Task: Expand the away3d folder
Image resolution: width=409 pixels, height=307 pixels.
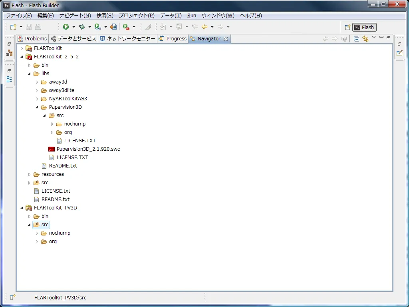Action: pos(37,82)
